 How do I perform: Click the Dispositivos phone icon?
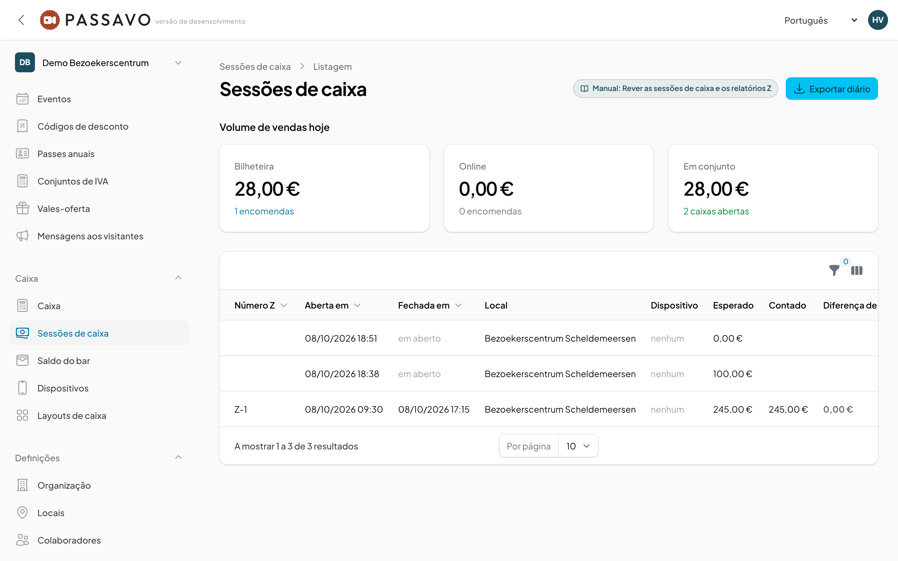point(22,388)
